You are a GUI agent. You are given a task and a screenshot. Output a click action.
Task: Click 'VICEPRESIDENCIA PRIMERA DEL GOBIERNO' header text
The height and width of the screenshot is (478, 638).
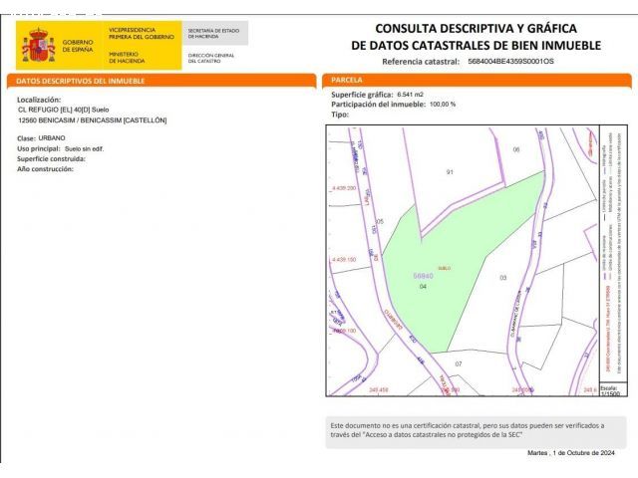point(142,33)
